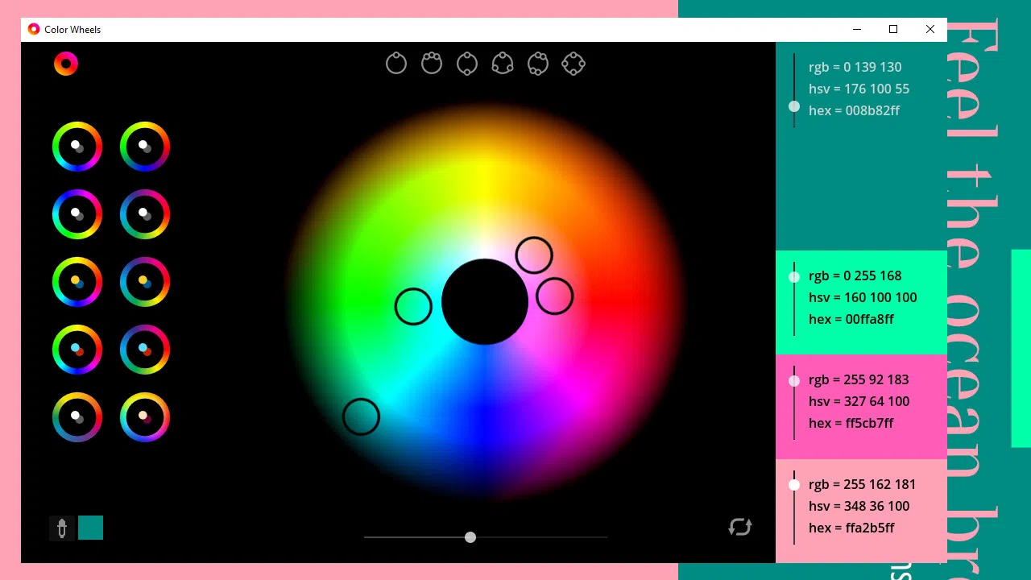Click the brightness slider handle below the wheel
Image resolution: width=1031 pixels, height=580 pixels.
[470, 537]
